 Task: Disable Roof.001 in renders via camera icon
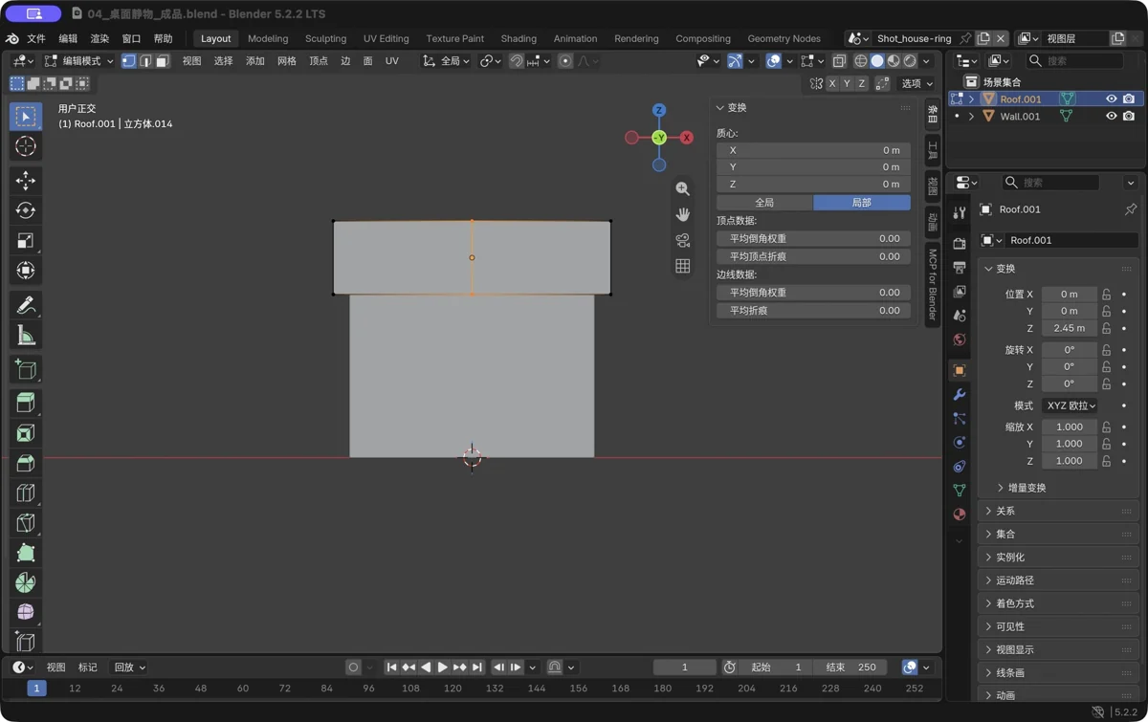click(1129, 99)
